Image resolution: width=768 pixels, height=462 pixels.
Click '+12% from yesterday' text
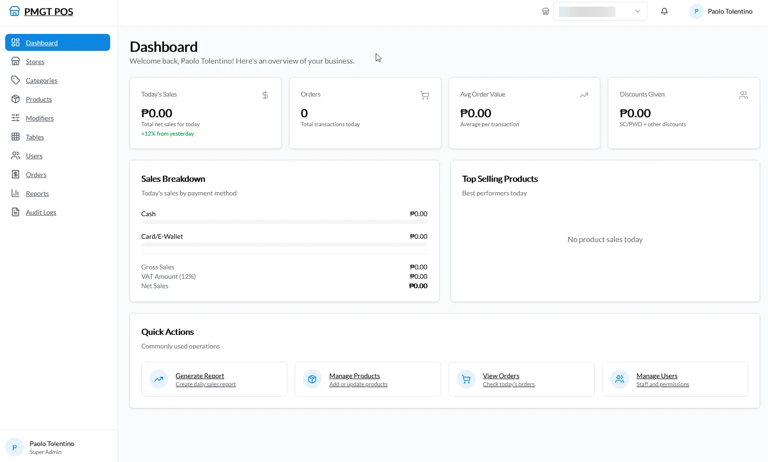tap(168, 134)
